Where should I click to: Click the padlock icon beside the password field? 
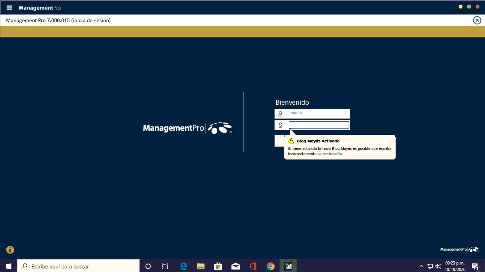(x=280, y=125)
